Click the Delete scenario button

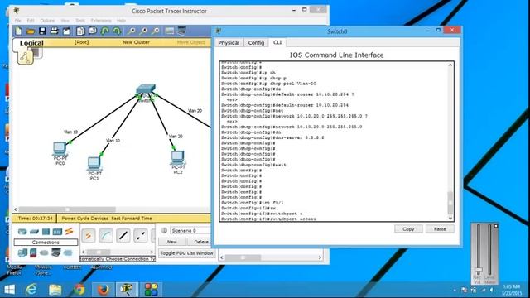[x=200, y=242]
